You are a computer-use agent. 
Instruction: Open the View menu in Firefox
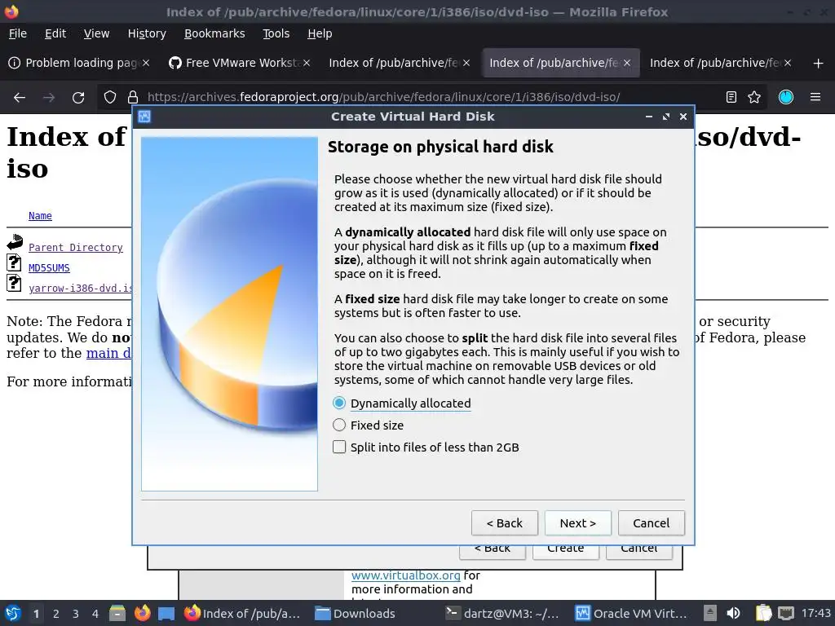[96, 33]
